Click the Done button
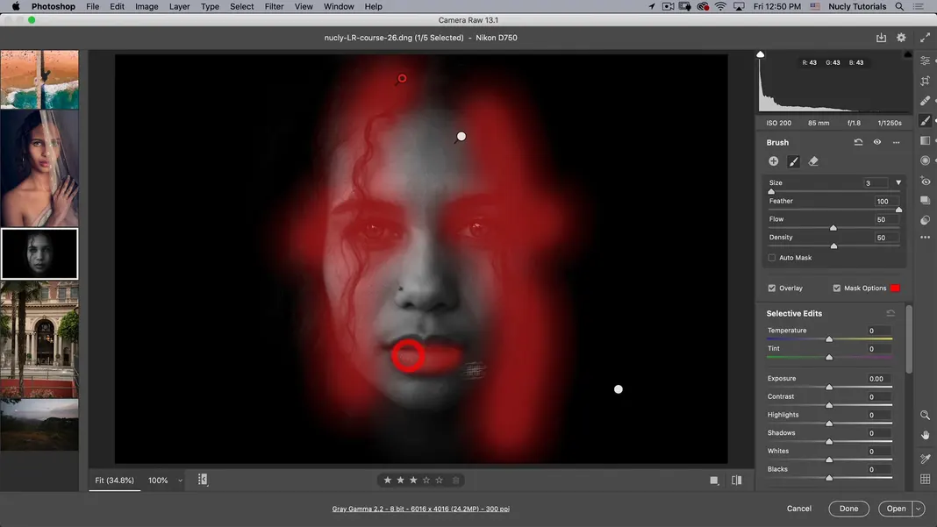 click(848, 509)
